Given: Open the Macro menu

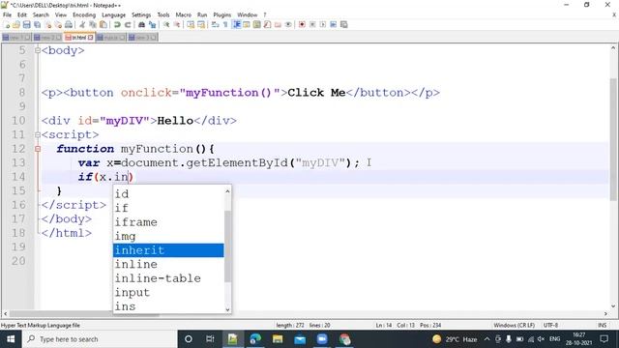Looking at the screenshot, I should coord(183,14).
